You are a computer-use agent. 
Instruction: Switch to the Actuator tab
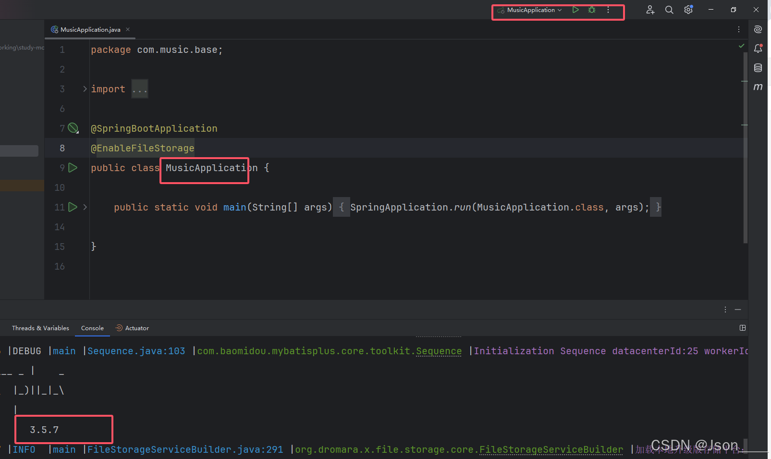[132, 328]
